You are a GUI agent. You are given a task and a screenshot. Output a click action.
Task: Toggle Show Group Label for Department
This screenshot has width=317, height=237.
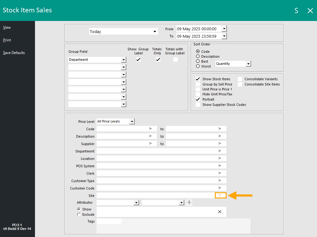click(x=138, y=60)
